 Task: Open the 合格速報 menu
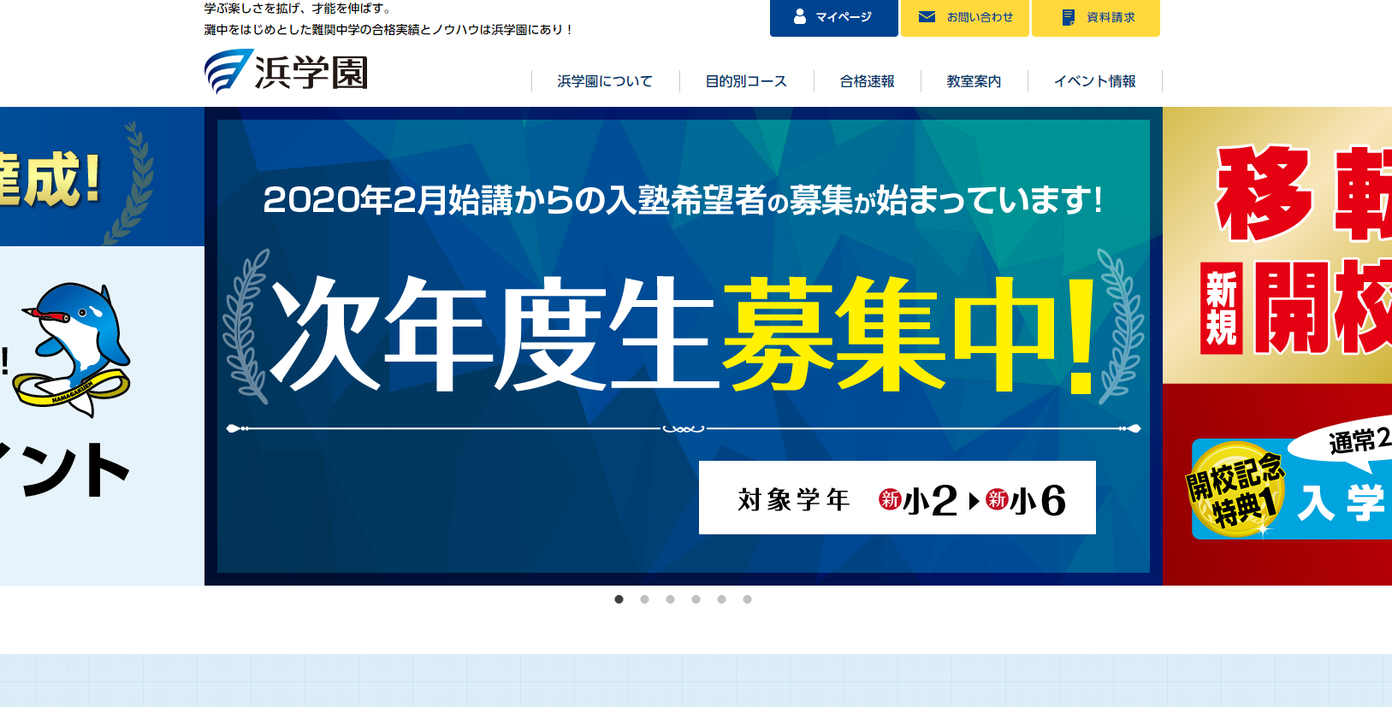867,81
